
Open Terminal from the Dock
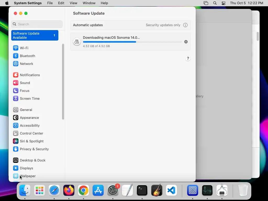[x=142, y=190]
